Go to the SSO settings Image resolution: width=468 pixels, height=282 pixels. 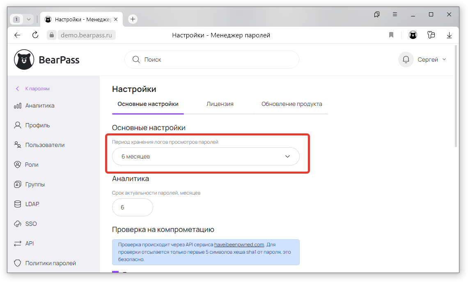coord(31,224)
